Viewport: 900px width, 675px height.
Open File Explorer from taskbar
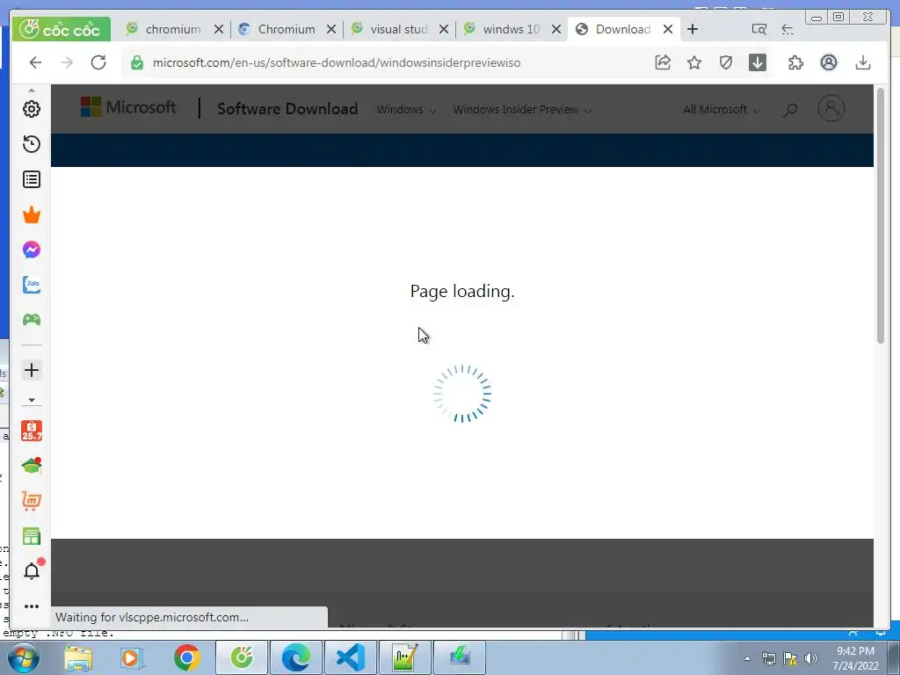coord(78,657)
